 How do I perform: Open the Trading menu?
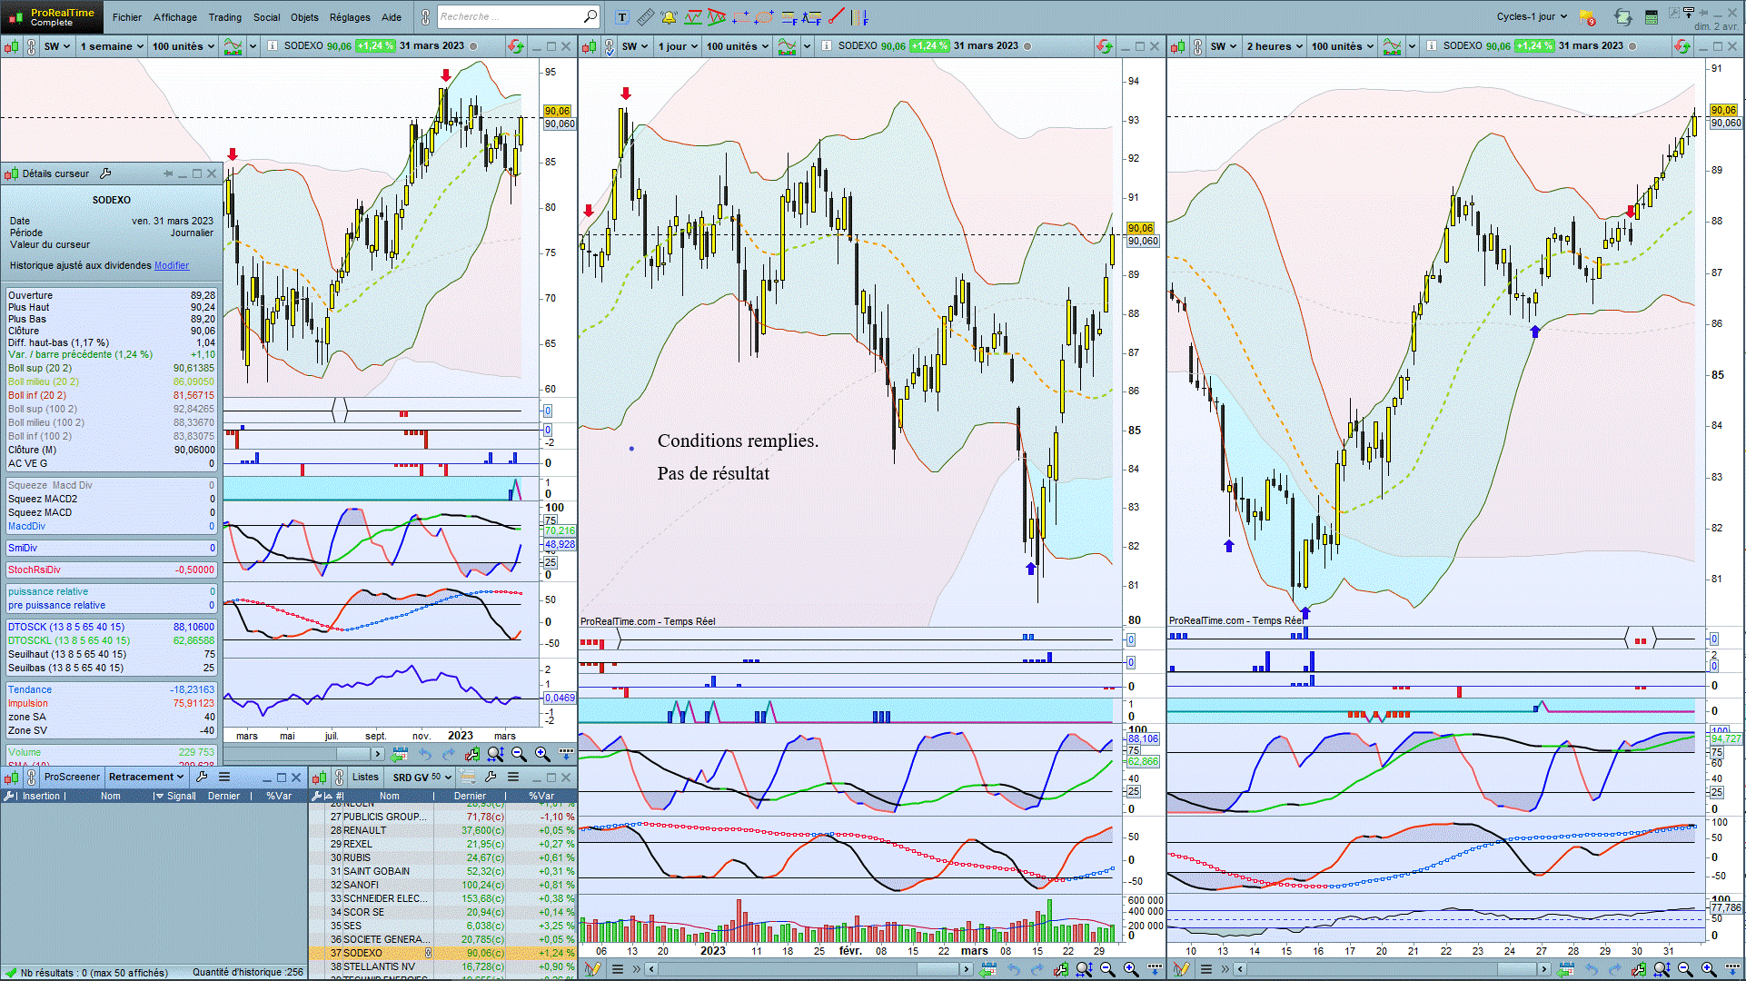[x=225, y=17]
